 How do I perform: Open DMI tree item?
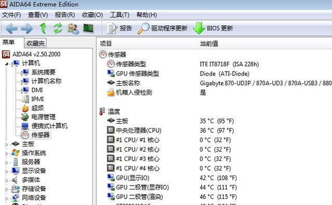(37, 90)
